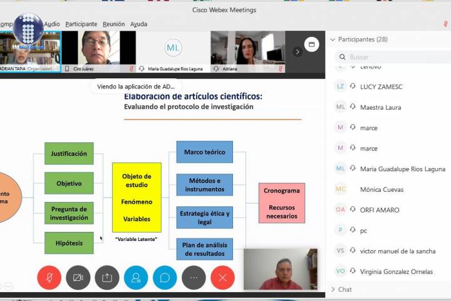End meeting with red X button
Viewport: 451px width, 301px height.
(x=222, y=277)
